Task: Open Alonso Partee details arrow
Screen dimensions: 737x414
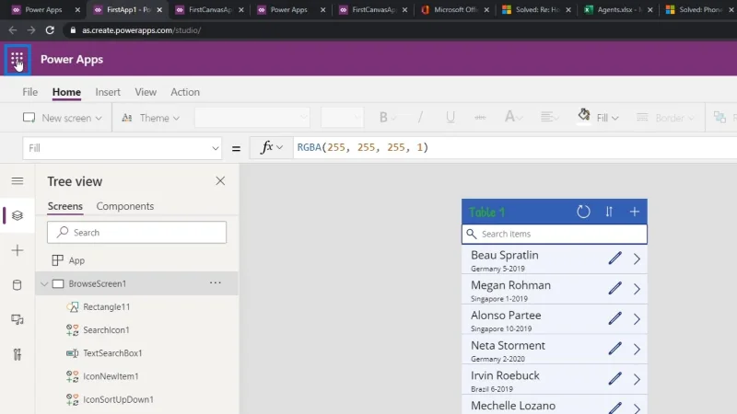Action: tap(637, 319)
